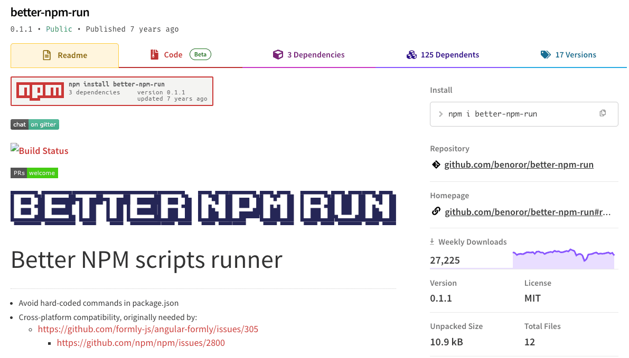Image resolution: width=629 pixels, height=358 pixels.
Task: Click the download arrow icon beside Weekly Downloads
Action: coord(432,241)
